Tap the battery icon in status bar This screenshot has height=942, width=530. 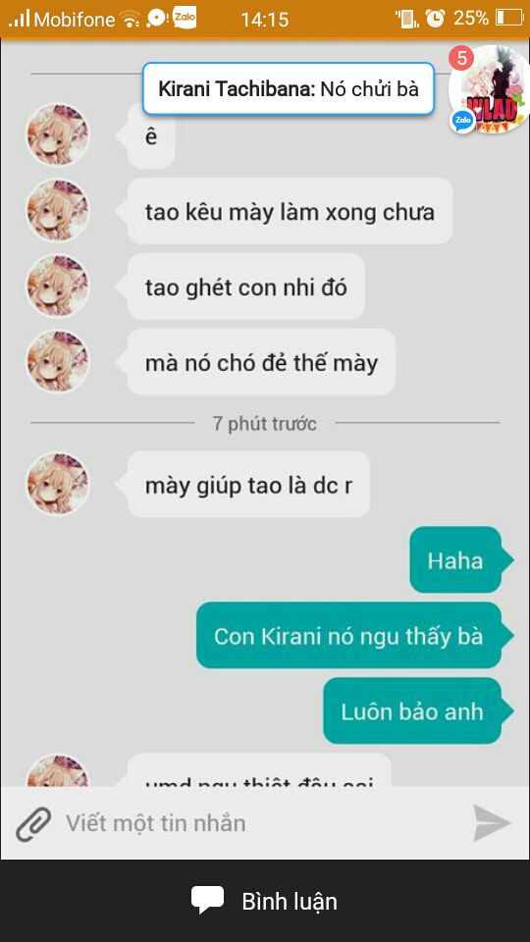tap(509, 18)
